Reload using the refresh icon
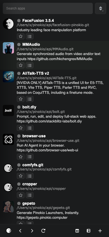109x237 pixels. tap(43, 231)
